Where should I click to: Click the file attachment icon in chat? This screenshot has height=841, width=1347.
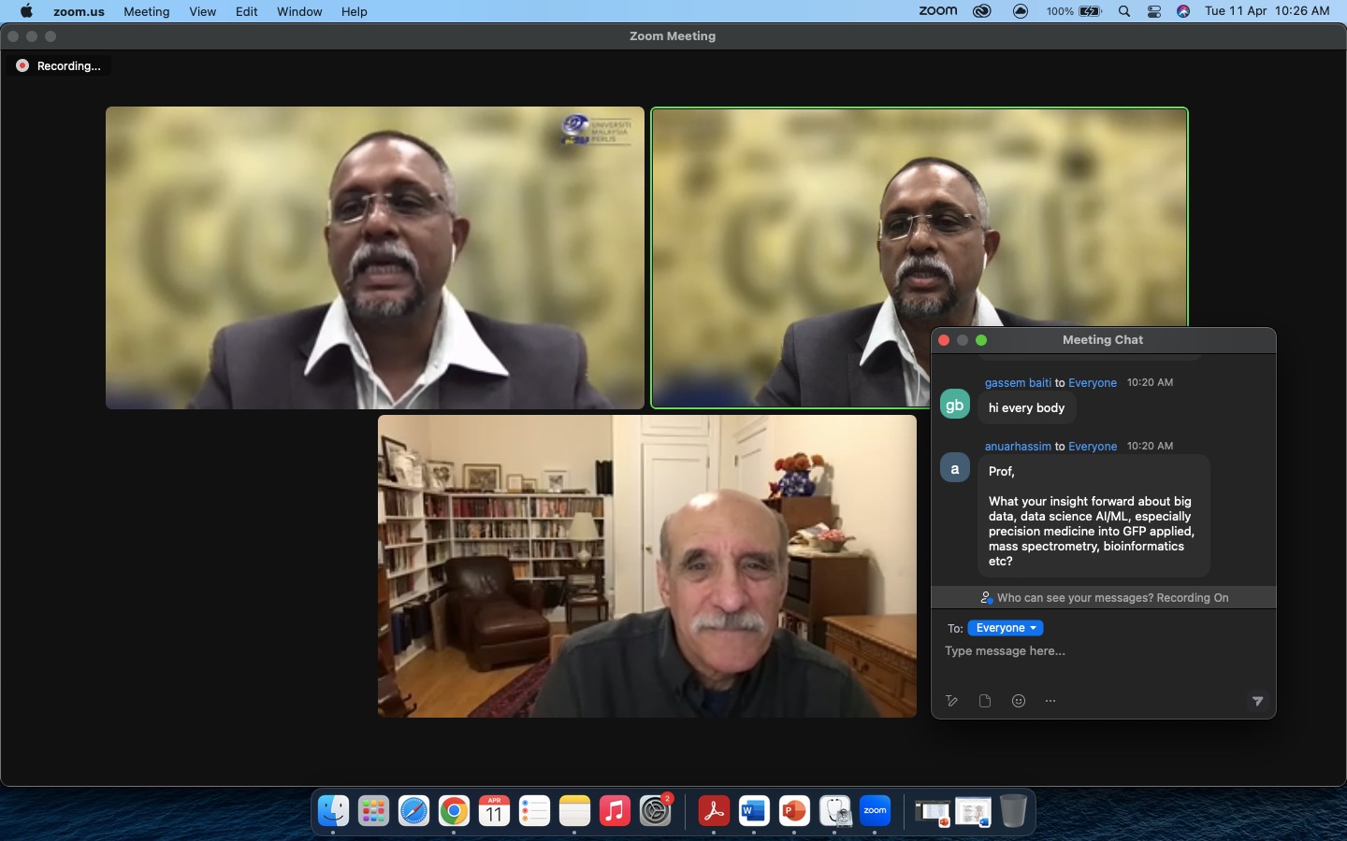(x=985, y=701)
